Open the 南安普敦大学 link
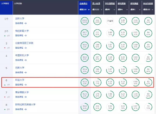156x114 pixels. [x=22, y=92]
